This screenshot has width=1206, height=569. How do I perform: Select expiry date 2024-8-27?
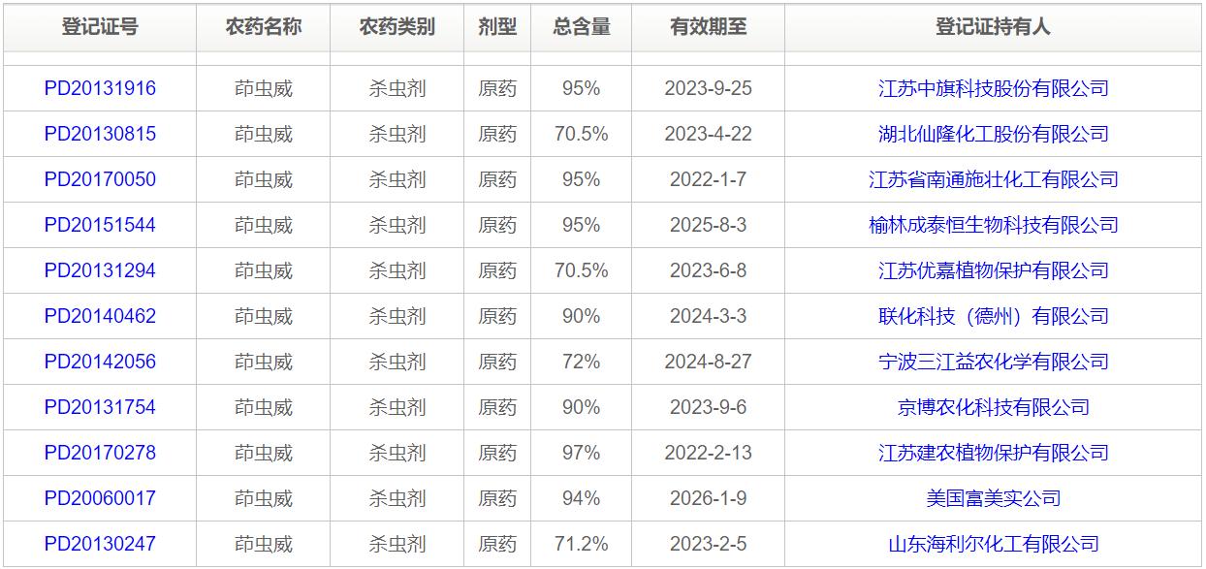708,362
